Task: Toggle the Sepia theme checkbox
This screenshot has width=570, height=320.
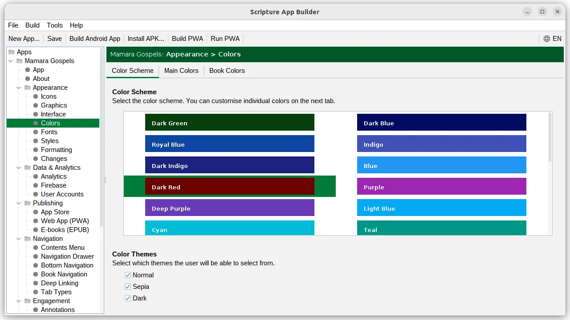Action: tap(128, 287)
